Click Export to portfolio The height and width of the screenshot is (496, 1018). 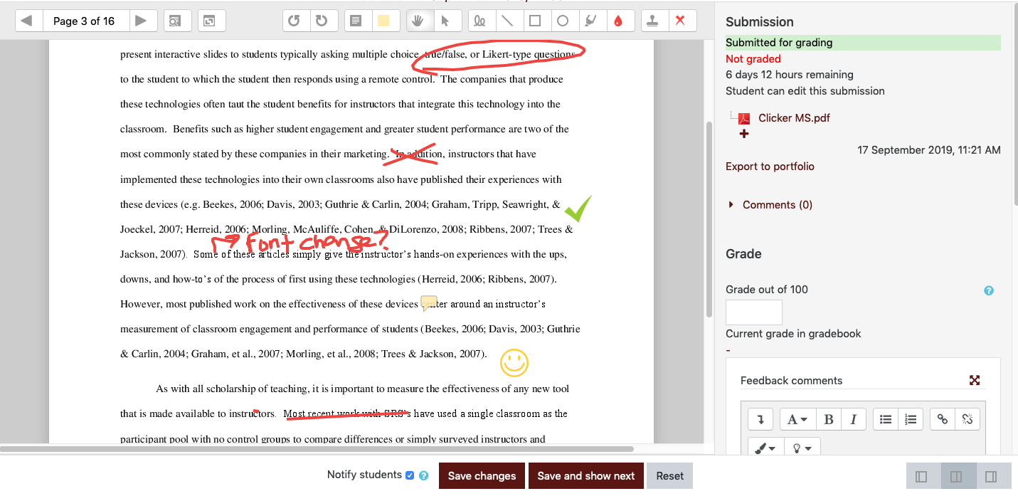770,166
